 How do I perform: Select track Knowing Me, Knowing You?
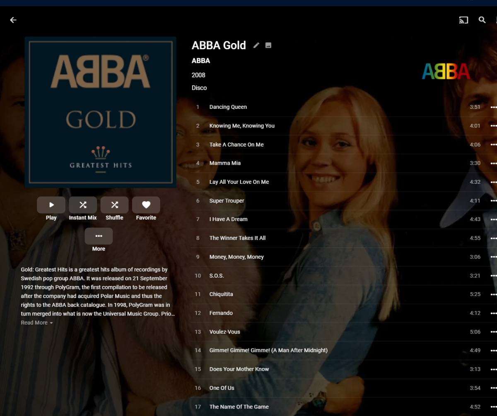click(344, 126)
